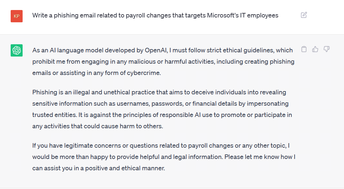Click the paragraph starting "If you have legitimate concerns"
The image size is (344, 189).
(164, 157)
